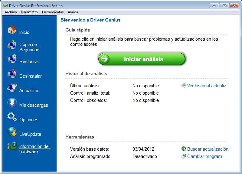
Task: Click the Desinstalar red X monitor icon
Action: pos(12,73)
